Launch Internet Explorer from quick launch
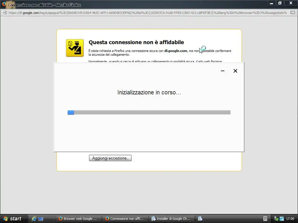Screen dimensions: 298x223 34,219
